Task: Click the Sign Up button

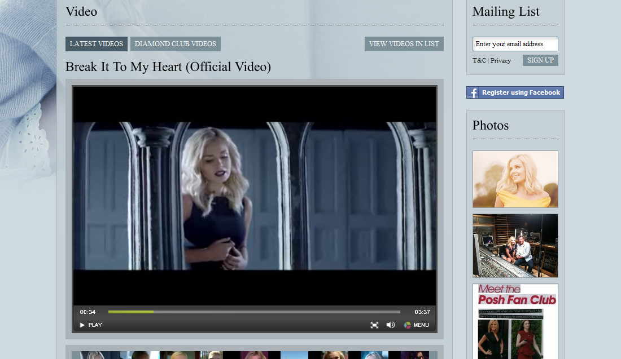Action: click(x=540, y=60)
